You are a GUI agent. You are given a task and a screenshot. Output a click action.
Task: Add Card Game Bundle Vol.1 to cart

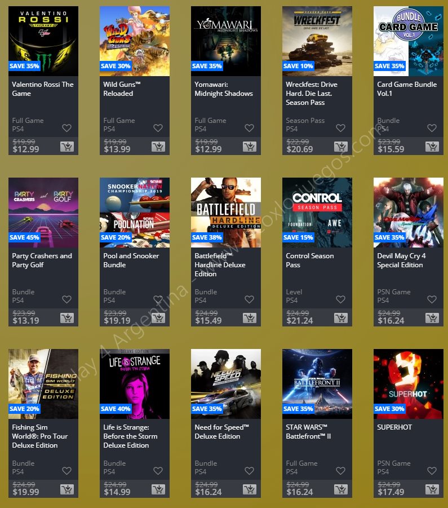pyautogui.click(x=432, y=147)
